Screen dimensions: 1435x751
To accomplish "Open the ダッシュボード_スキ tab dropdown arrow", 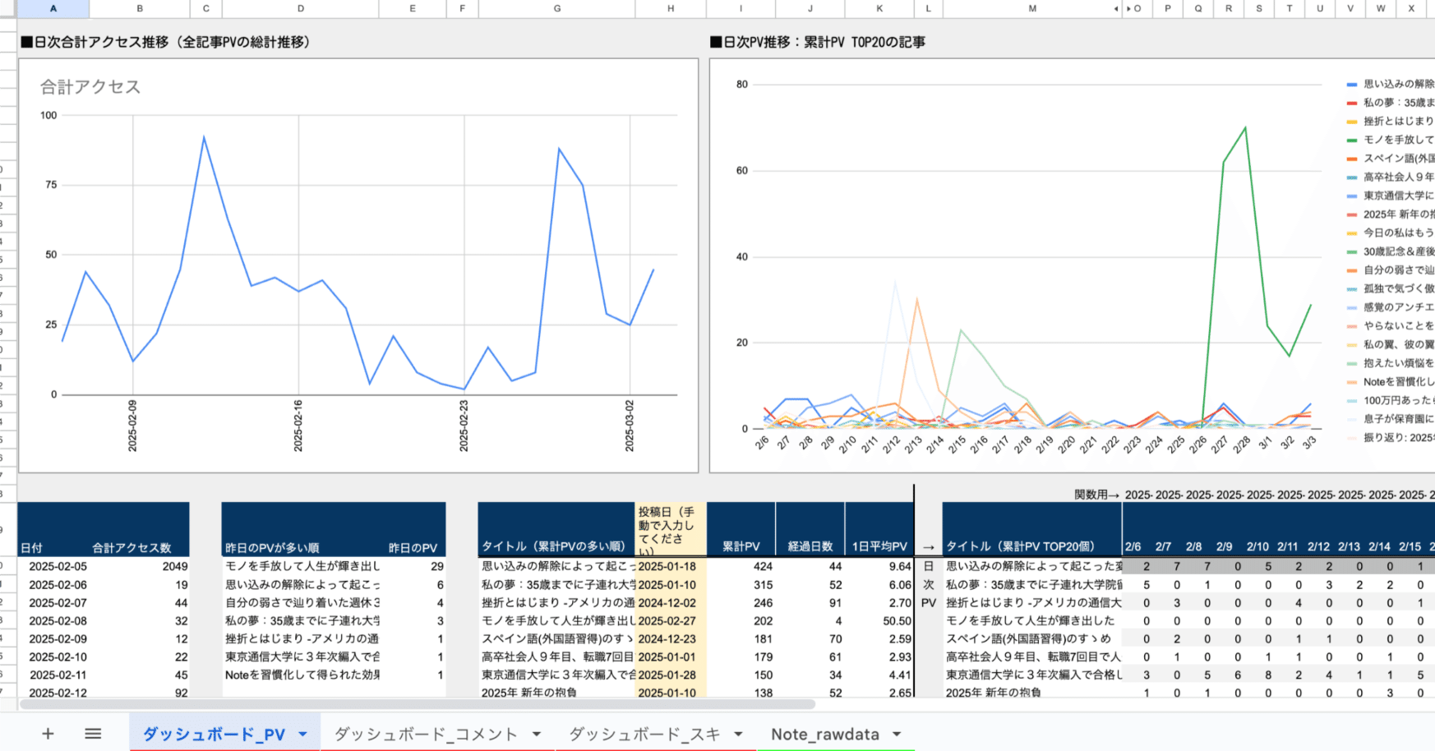I will tap(738, 734).
